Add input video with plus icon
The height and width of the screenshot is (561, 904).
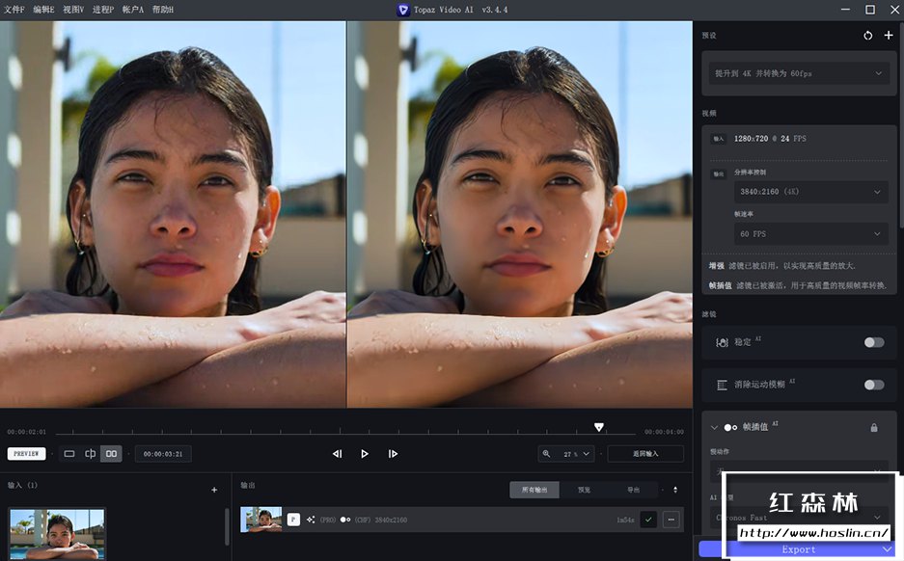point(214,490)
